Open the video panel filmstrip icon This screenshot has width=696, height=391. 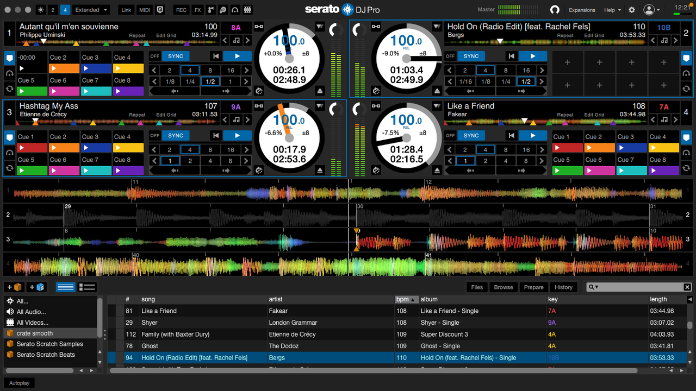click(x=247, y=10)
